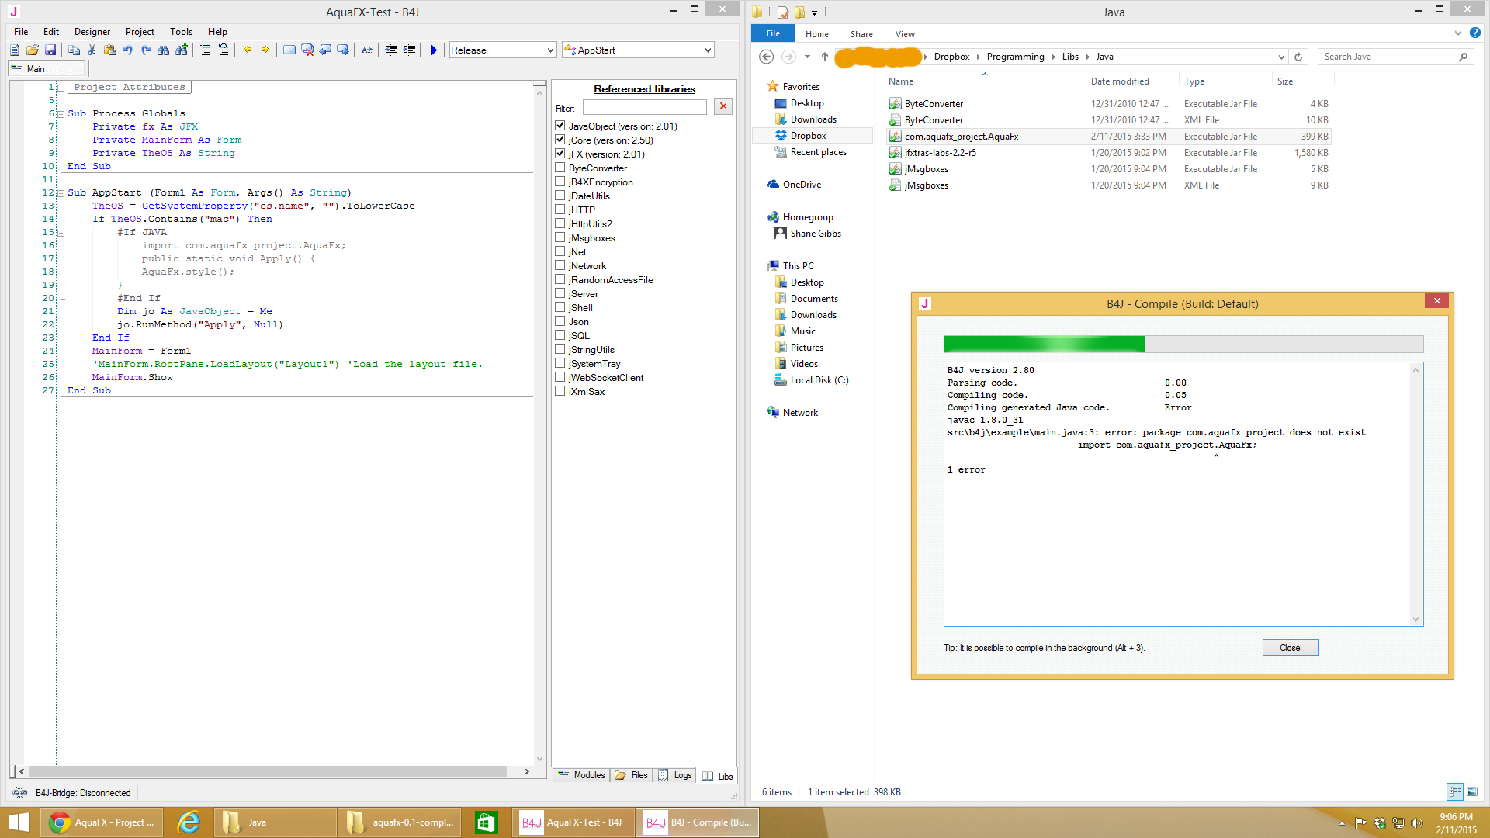Click the Cut scissors icon
1490x838 pixels.
(92, 50)
